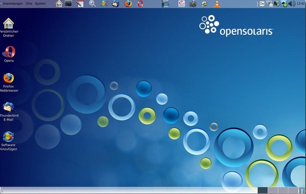This screenshot has width=306, height=194.
Task: Launch Thunderbird from the top panel
Action: [116, 4]
